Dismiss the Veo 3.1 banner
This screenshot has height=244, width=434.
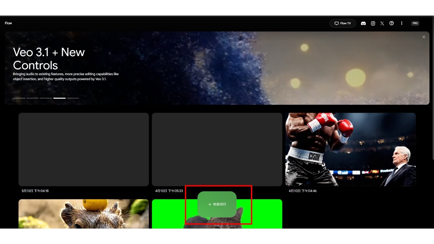(x=424, y=37)
